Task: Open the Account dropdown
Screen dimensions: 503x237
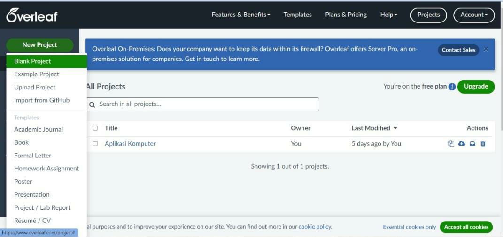Action: 474,15
